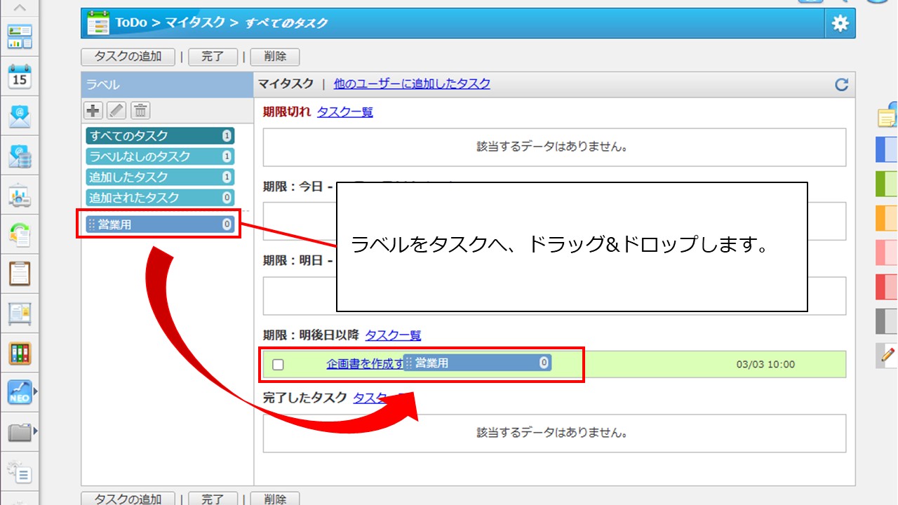Image resolution: width=898 pixels, height=505 pixels.
Task: Open the yellow sticky note icon
Action: pos(887,116)
